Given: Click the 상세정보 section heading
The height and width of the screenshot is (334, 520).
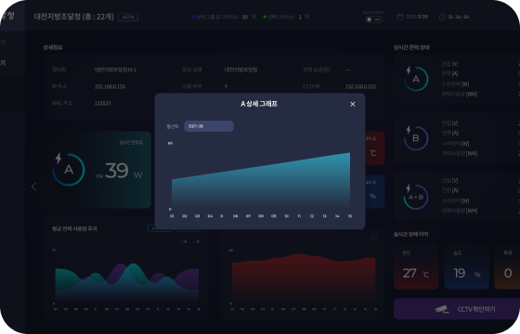Looking at the screenshot, I should pos(53,47).
